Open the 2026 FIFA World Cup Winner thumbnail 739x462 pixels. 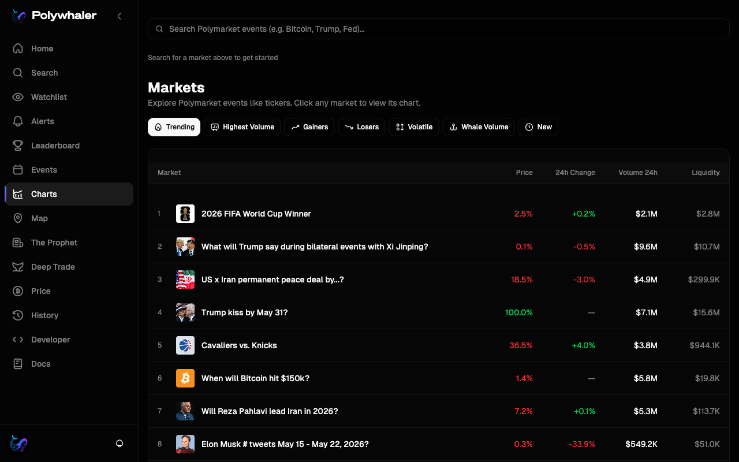[x=185, y=214]
